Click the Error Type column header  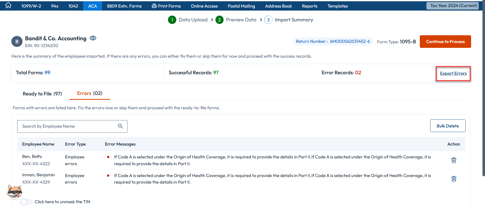[75, 144]
